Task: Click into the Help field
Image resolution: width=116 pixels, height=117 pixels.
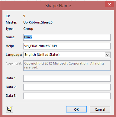Action: coord(67,46)
